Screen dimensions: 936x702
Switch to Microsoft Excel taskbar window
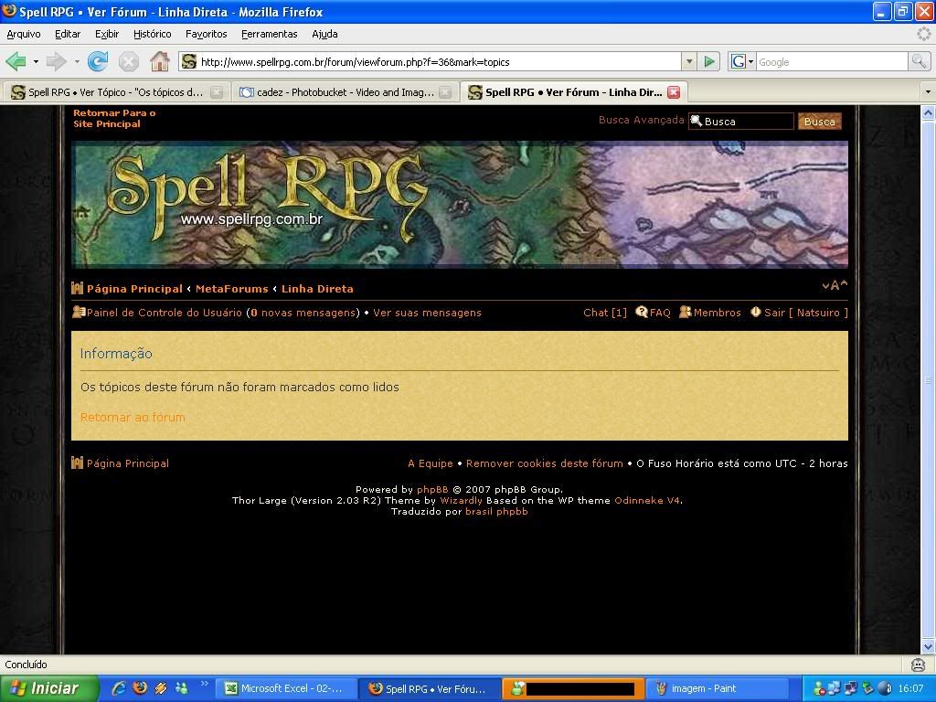pos(285,688)
